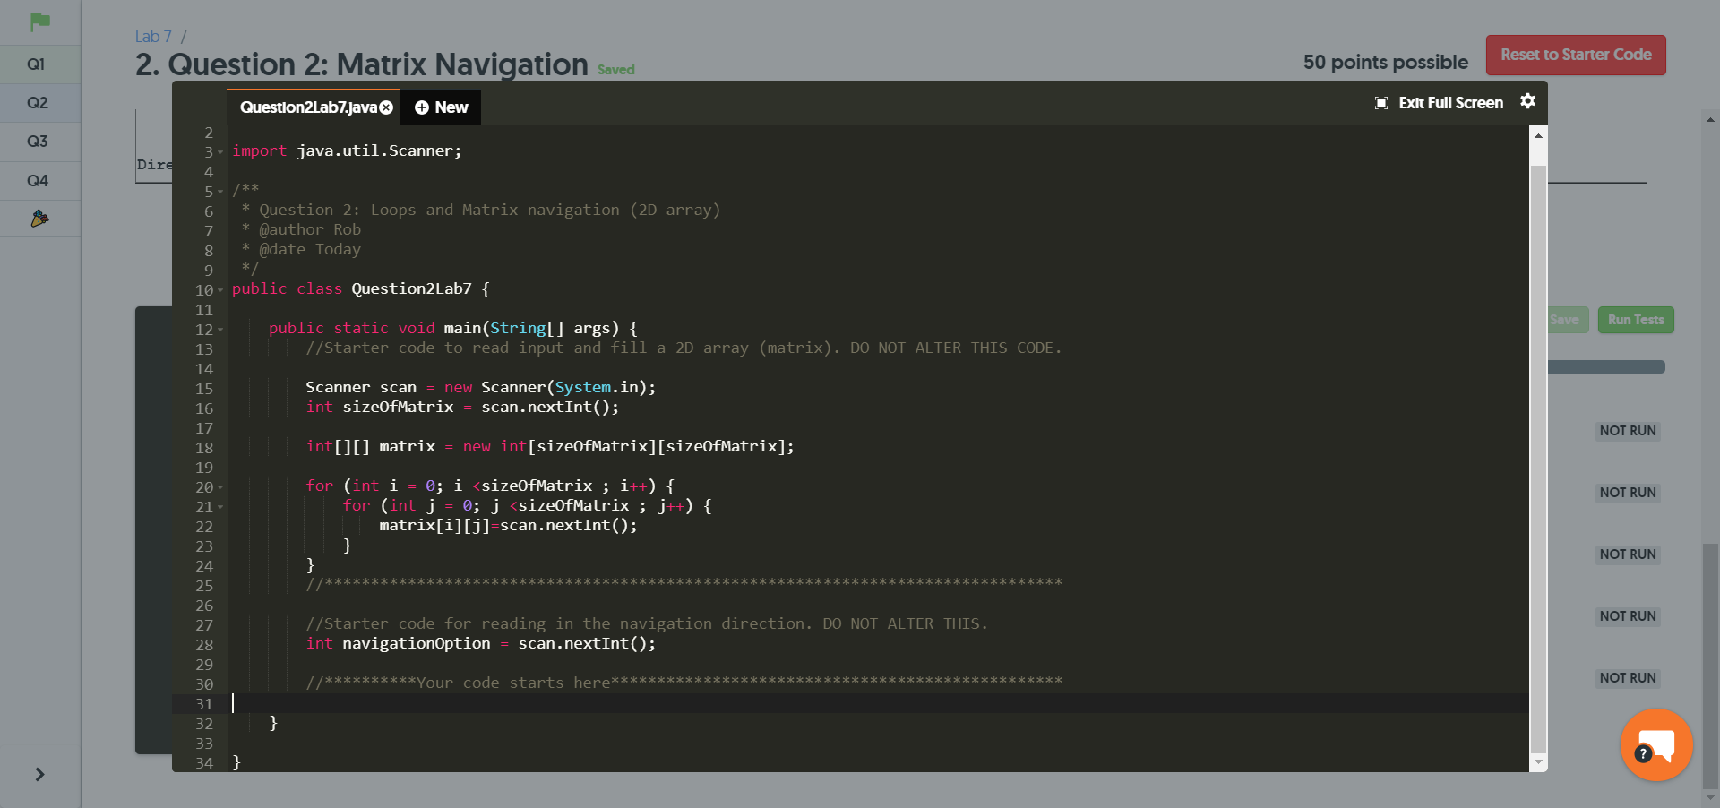Click the Exit Full Screen icon

(x=1381, y=103)
